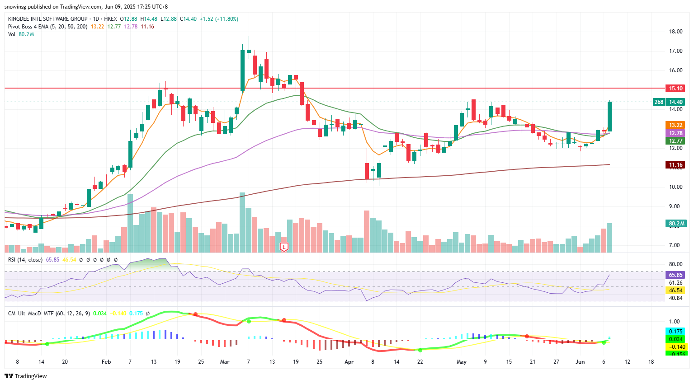Viewport: 694px width, 384px height.
Task: Click the green 0.034 MACD axis tag
Action: 675,339
